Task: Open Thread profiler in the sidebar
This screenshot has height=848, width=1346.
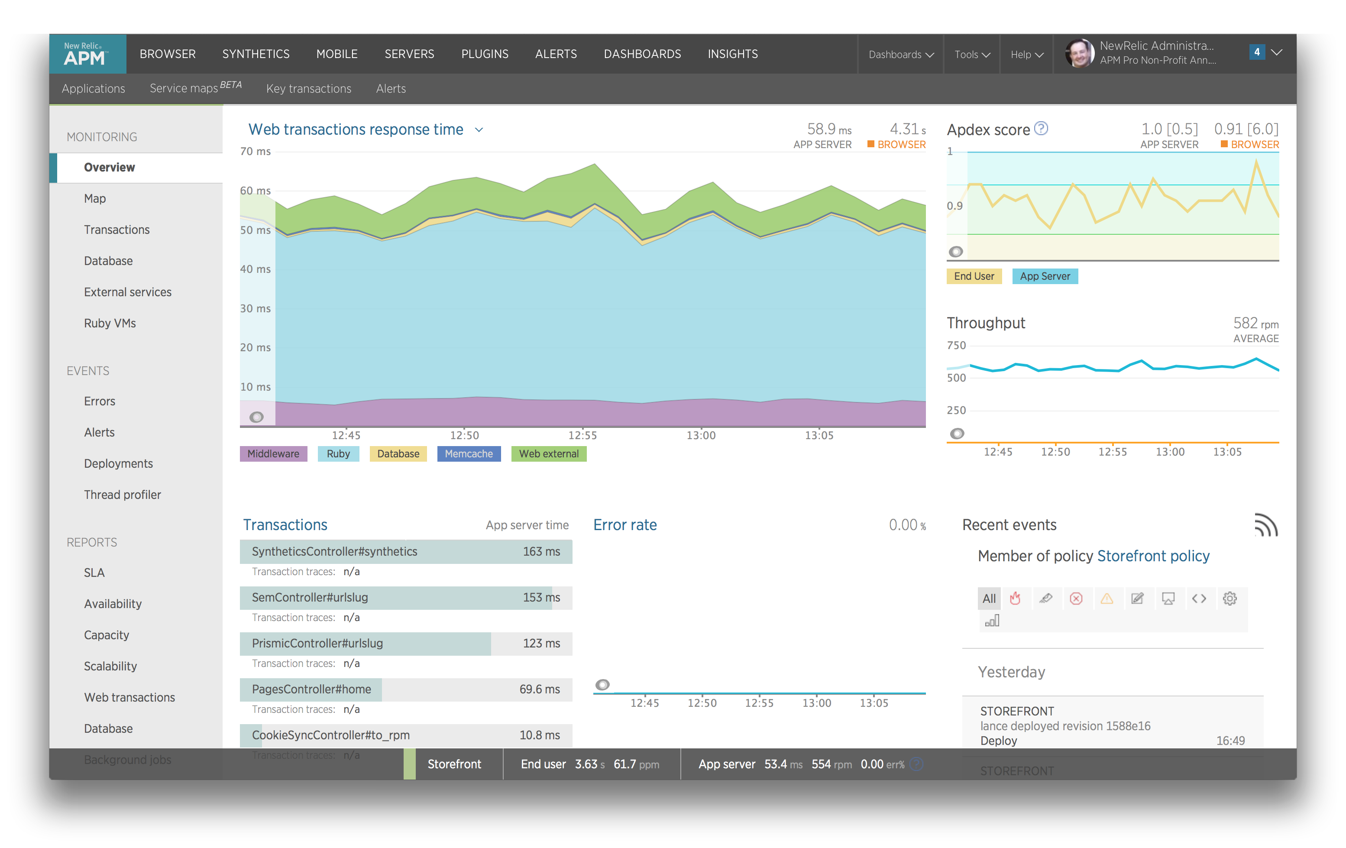Action: 123,495
